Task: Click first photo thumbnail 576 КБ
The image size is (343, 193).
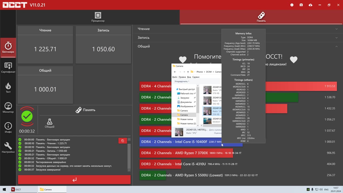Action: pyautogui.click(x=207, y=90)
